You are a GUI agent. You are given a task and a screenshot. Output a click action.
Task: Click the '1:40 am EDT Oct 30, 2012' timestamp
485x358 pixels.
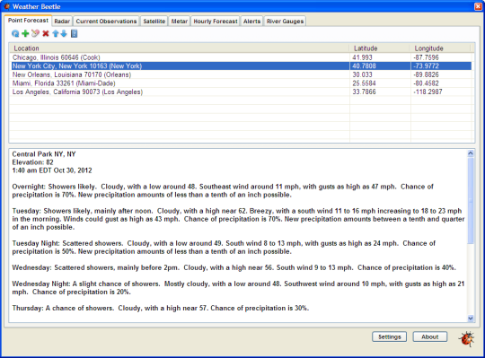tap(52, 170)
